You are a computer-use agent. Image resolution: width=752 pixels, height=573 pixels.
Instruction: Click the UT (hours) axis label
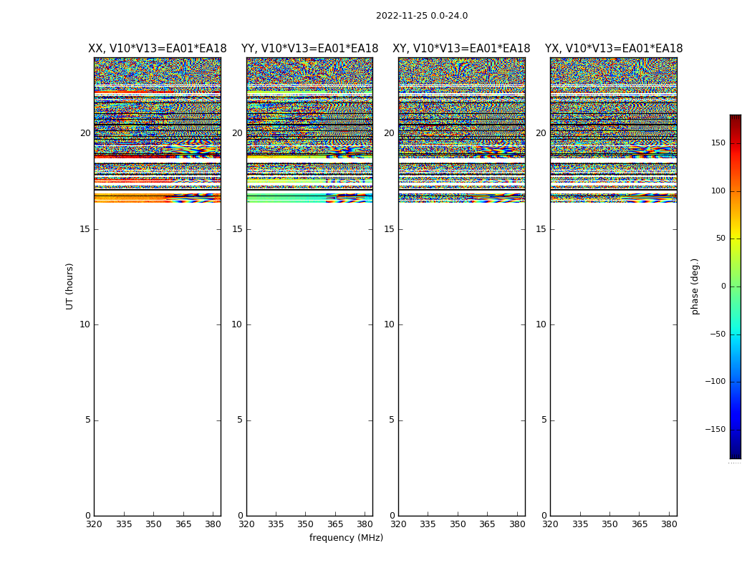tap(69, 286)
